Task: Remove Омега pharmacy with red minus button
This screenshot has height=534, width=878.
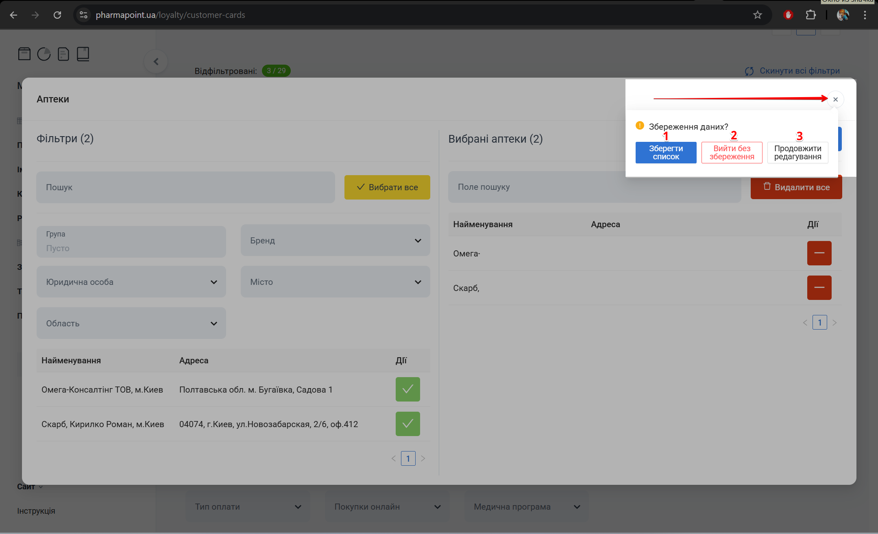Action: 819,253
